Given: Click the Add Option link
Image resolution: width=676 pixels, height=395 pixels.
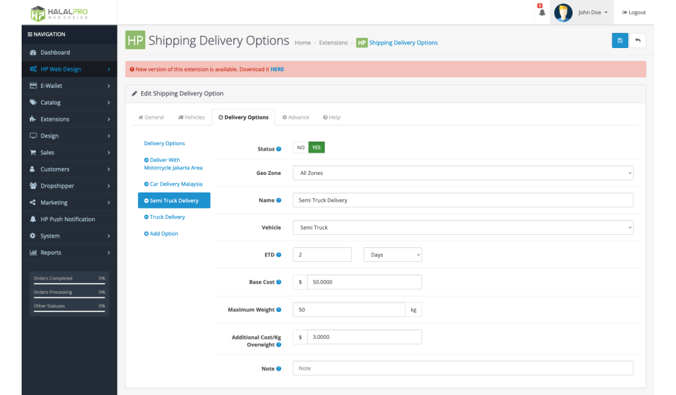Looking at the screenshot, I should (x=161, y=234).
